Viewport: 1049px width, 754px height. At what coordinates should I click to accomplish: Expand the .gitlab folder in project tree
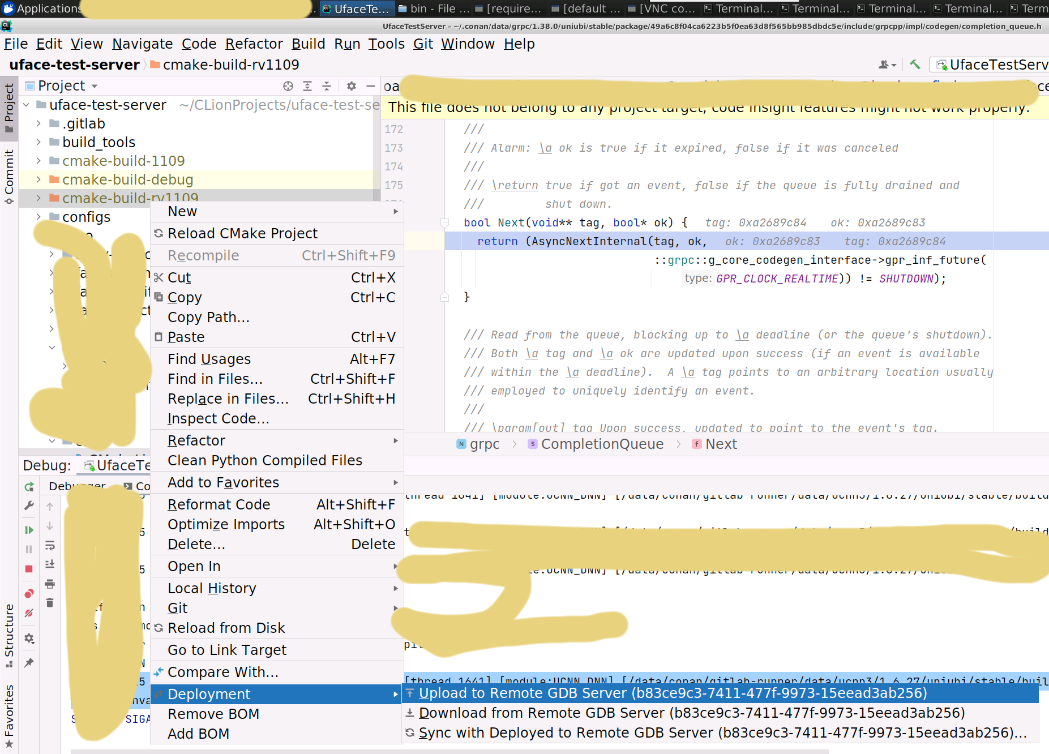pyautogui.click(x=38, y=123)
